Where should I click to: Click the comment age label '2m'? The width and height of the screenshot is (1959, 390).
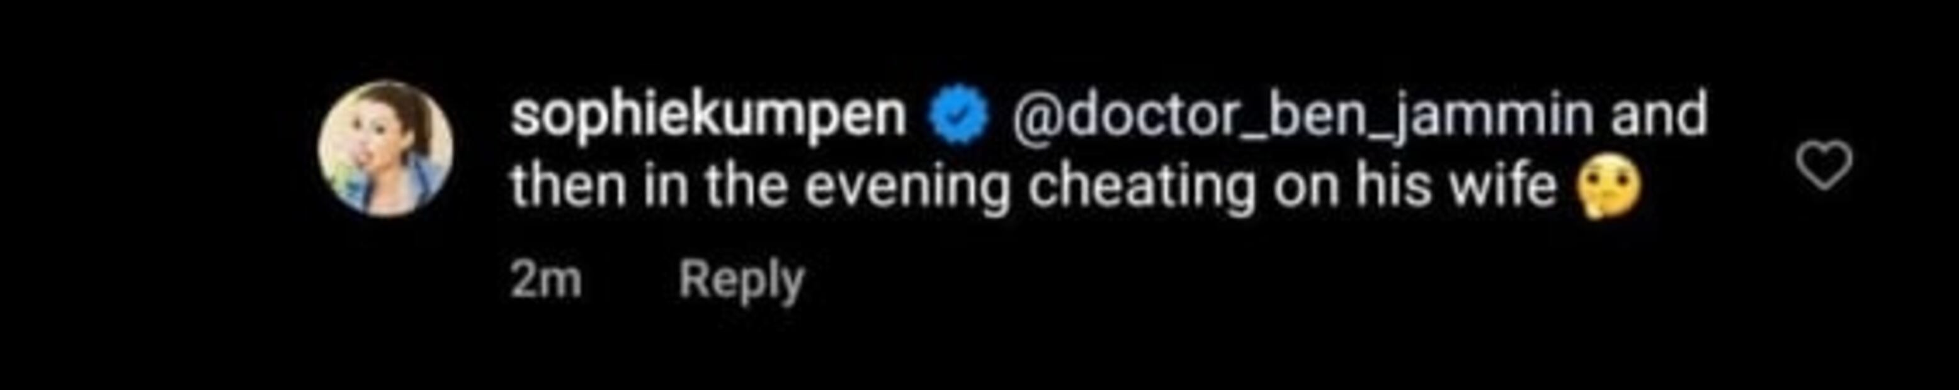coord(546,281)
